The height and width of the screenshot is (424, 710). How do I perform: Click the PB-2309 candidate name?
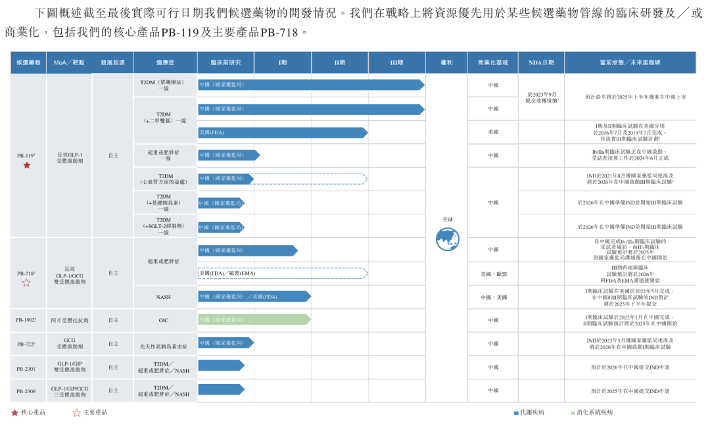(26, 391)
